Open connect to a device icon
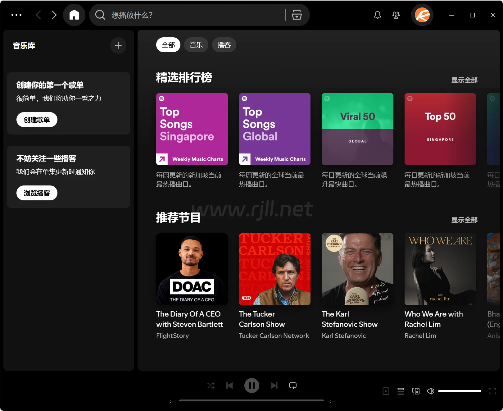Image resolution: width=503 pixels, height=411 pixels. (416, 391)
